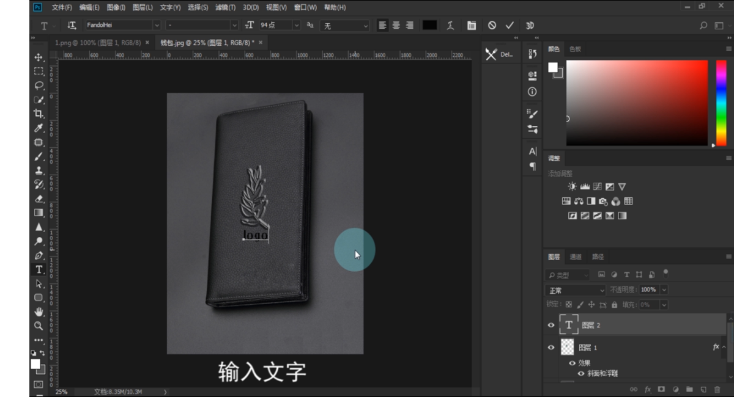Image resolution: width=734 pixels, height=397 pixels.
Task: Add a layer mask
Action: tap(661, 389)
